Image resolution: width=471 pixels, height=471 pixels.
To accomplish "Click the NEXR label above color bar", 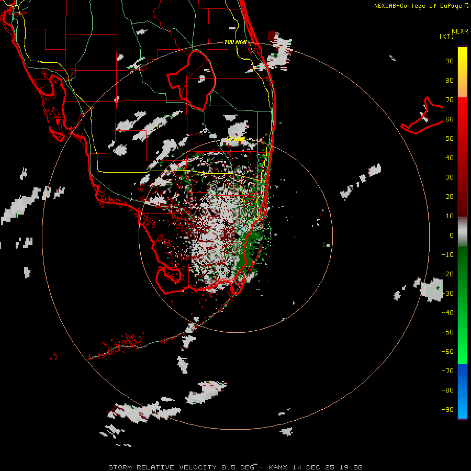I will [459, 31].
